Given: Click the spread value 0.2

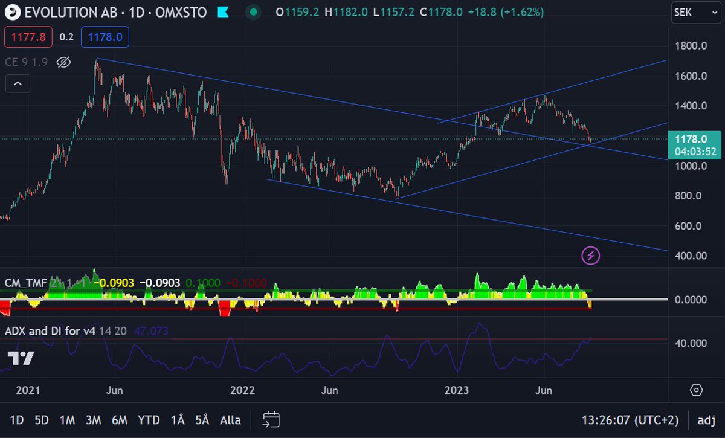Looking at the screenshot, I should pos(66,37).
